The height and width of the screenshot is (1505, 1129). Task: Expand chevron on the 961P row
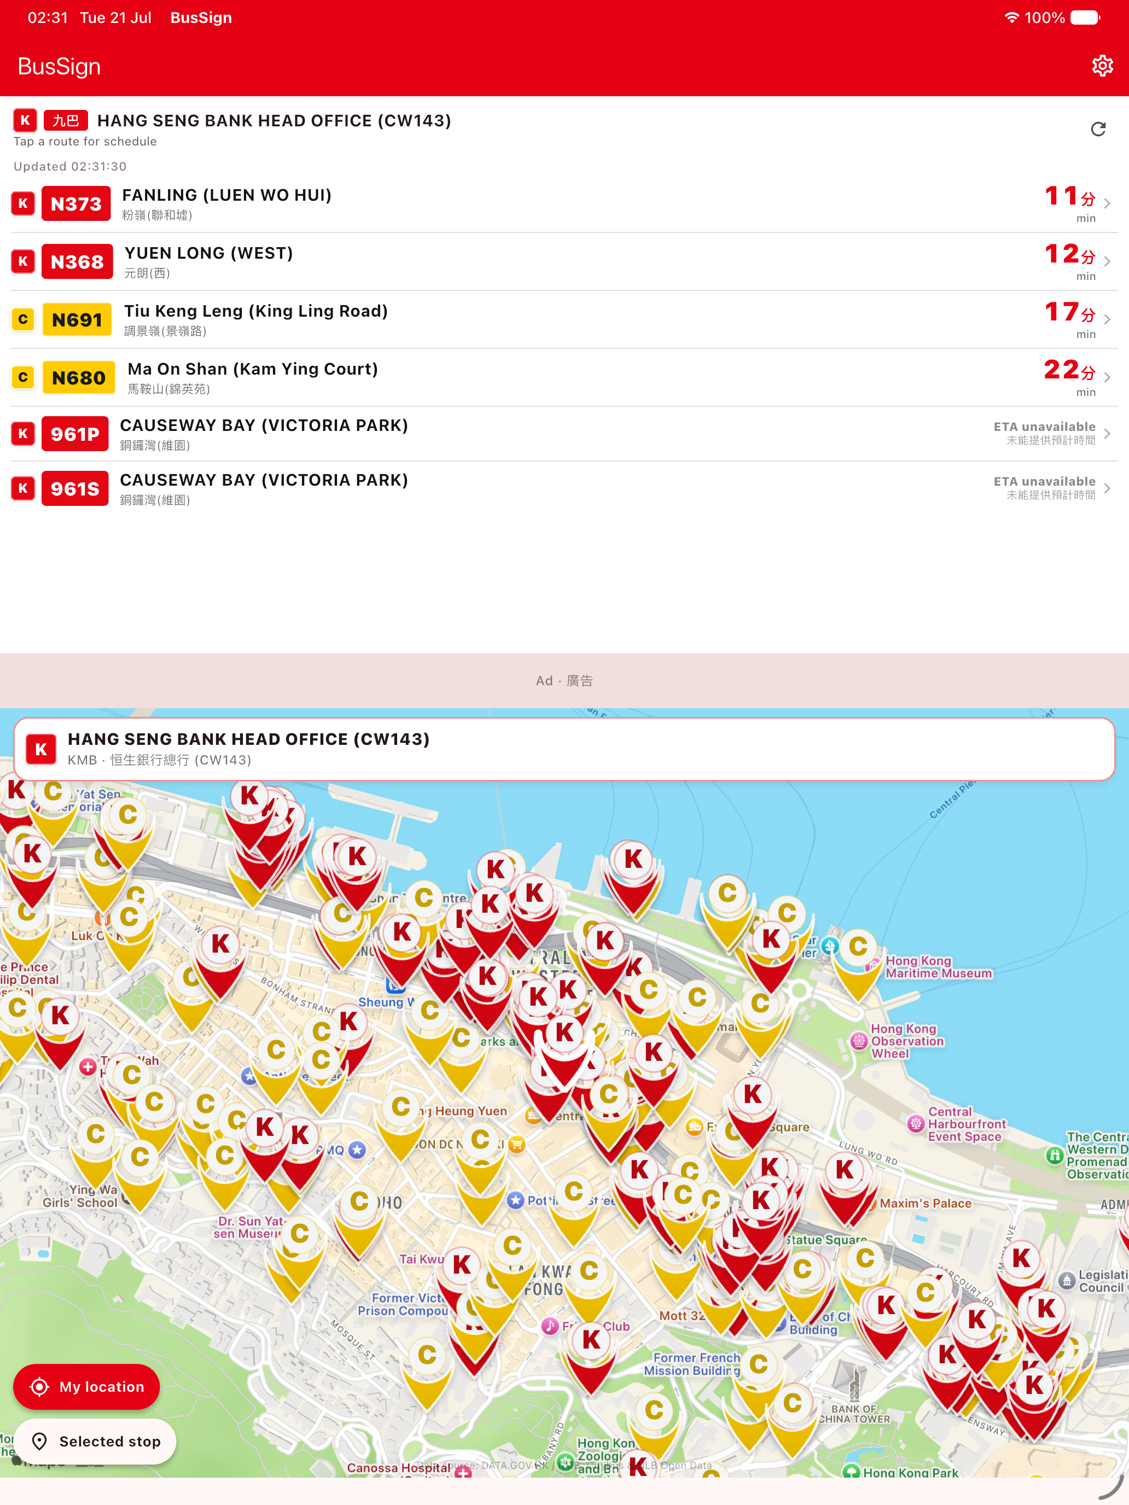tap(1107, 434)
